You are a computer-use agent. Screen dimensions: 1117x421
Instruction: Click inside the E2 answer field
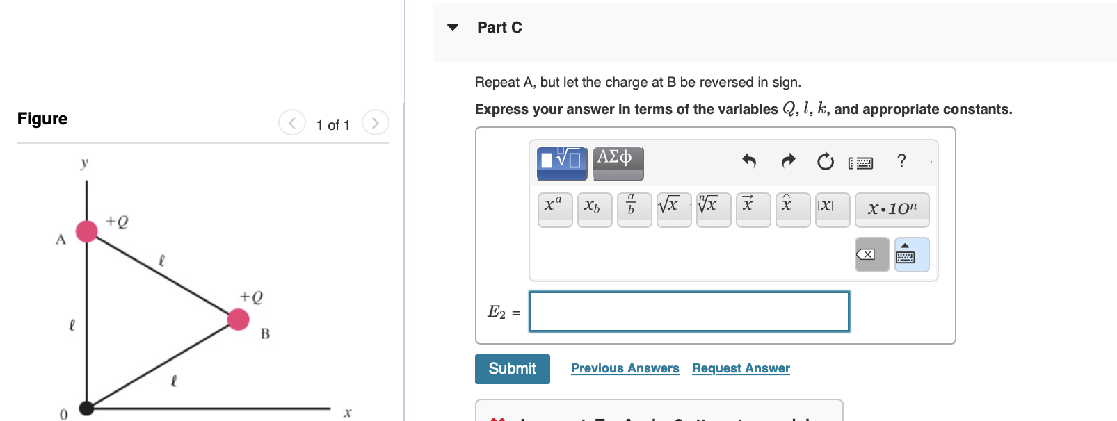coord(689,311)
